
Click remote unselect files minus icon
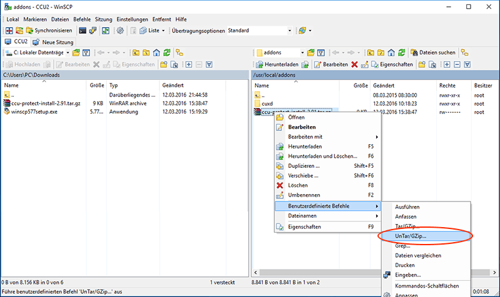coord(457,64)
